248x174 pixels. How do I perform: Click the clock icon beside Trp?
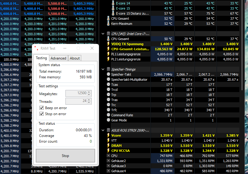pos(108,94)
